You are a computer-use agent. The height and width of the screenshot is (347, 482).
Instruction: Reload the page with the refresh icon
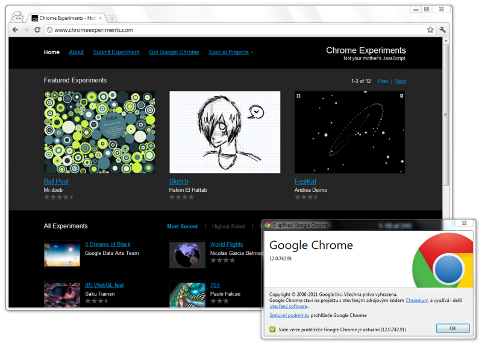tap(37, 29)
